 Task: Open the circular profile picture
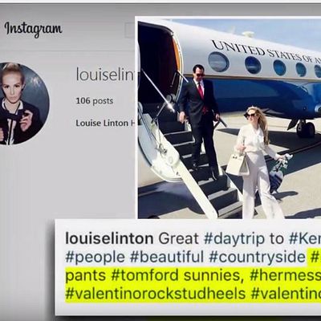point(23,104)
